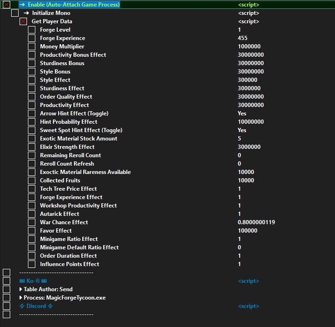Expand the Table Author: Send entry

tap(21, 289)
